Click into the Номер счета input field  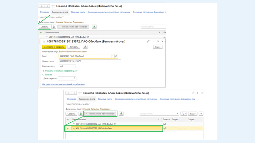pyautogui.click(x=90, y=61)
